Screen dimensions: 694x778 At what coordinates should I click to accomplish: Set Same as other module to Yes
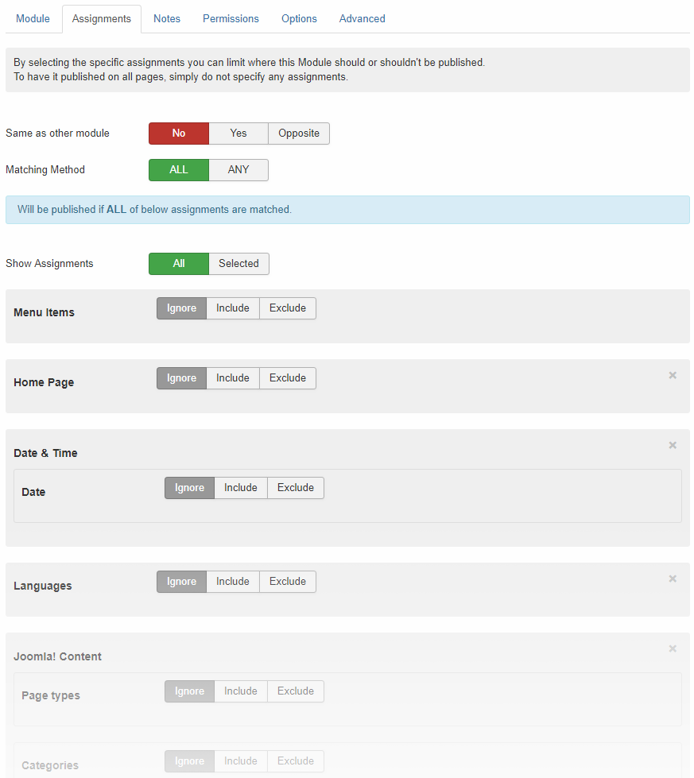click(x=238, y=134)
